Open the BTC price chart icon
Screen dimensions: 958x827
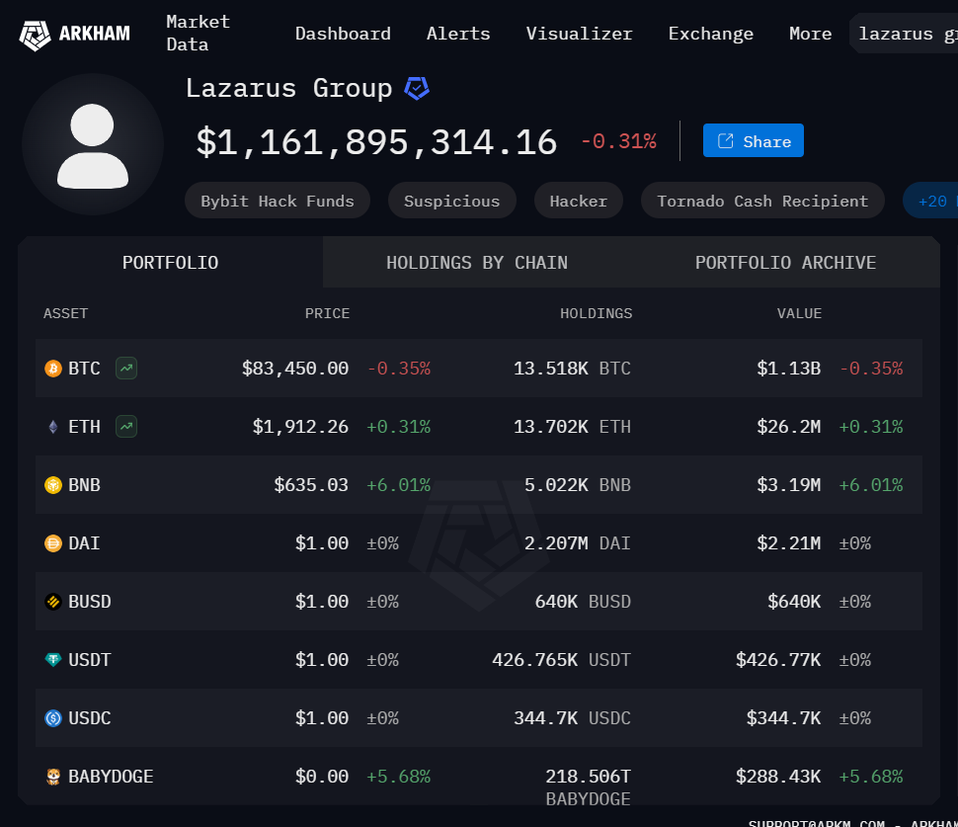pos(126,368)
